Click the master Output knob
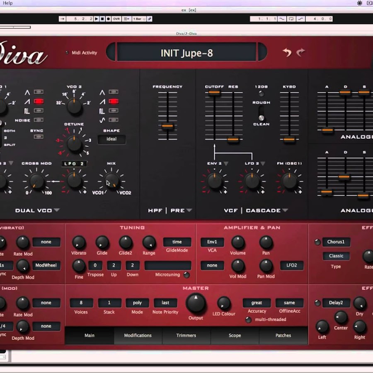 coord(196,303)
